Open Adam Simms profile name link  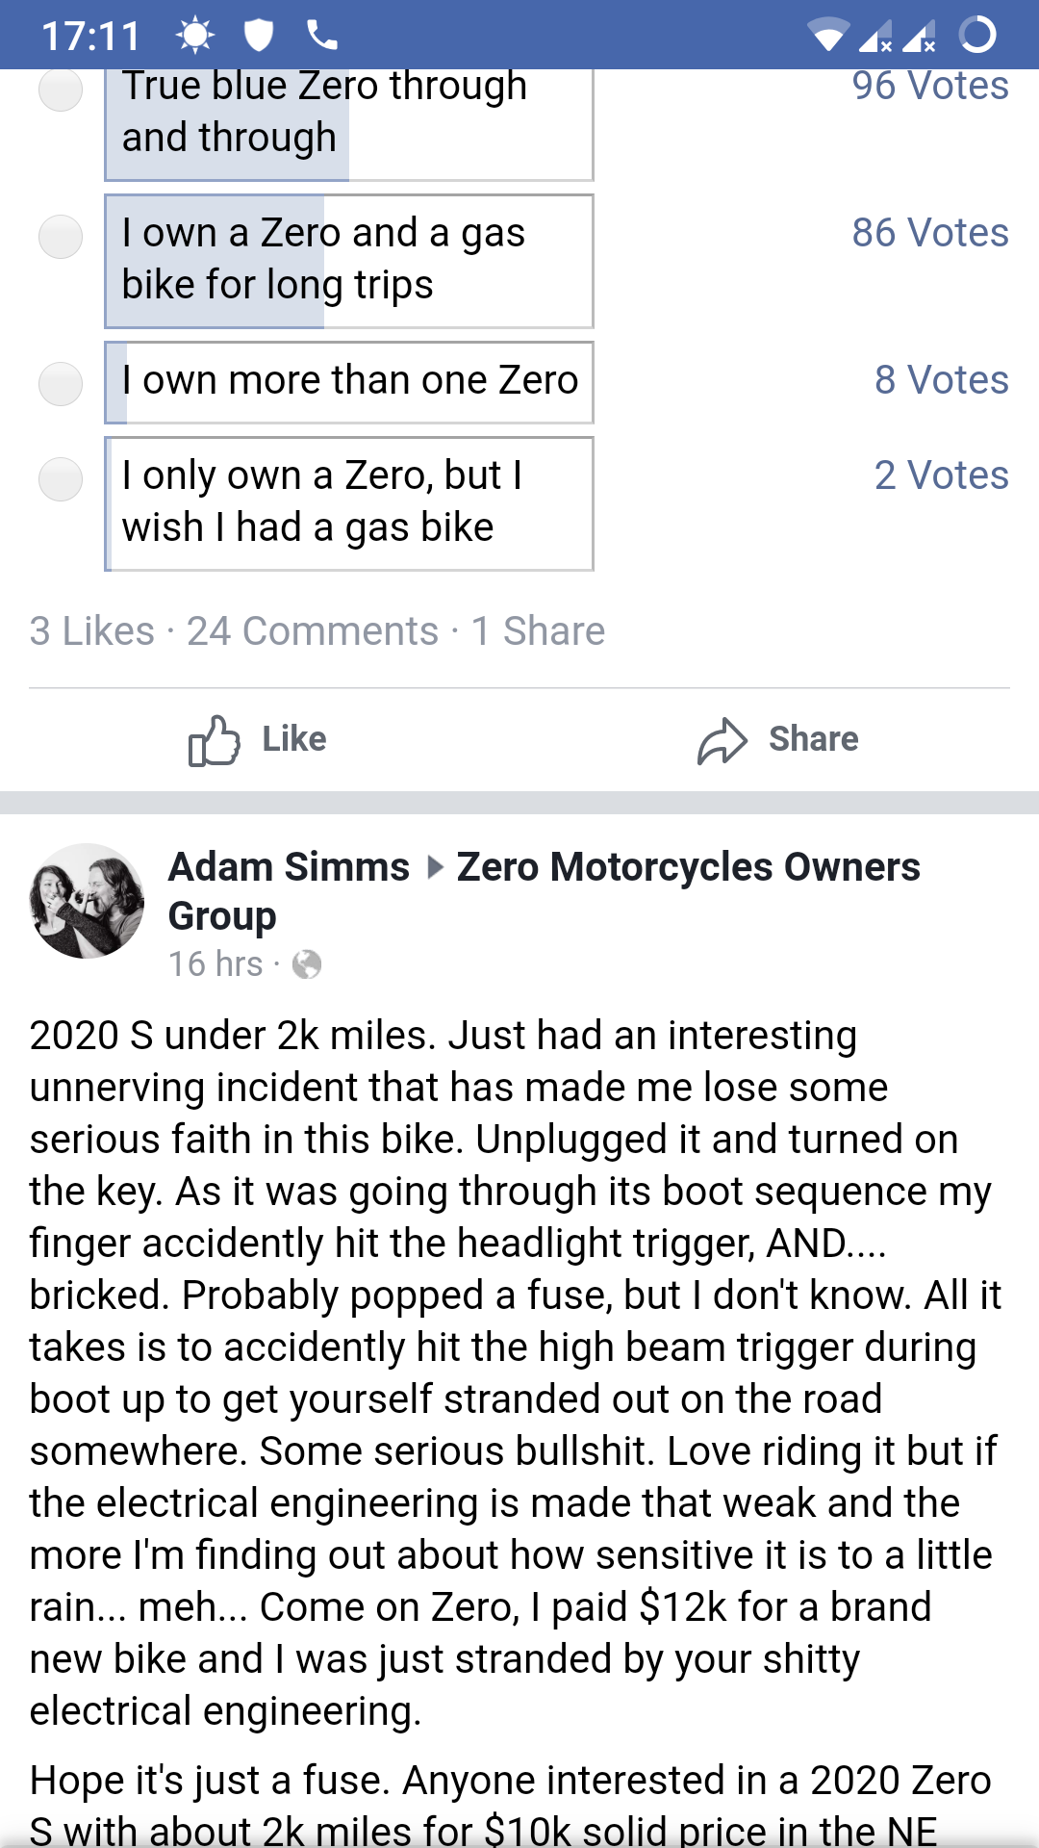[289, 867]
